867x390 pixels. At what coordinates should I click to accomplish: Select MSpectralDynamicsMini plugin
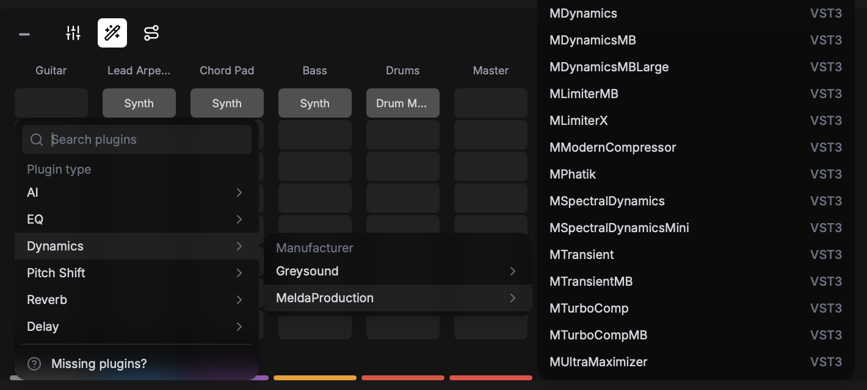click(696, 228)
